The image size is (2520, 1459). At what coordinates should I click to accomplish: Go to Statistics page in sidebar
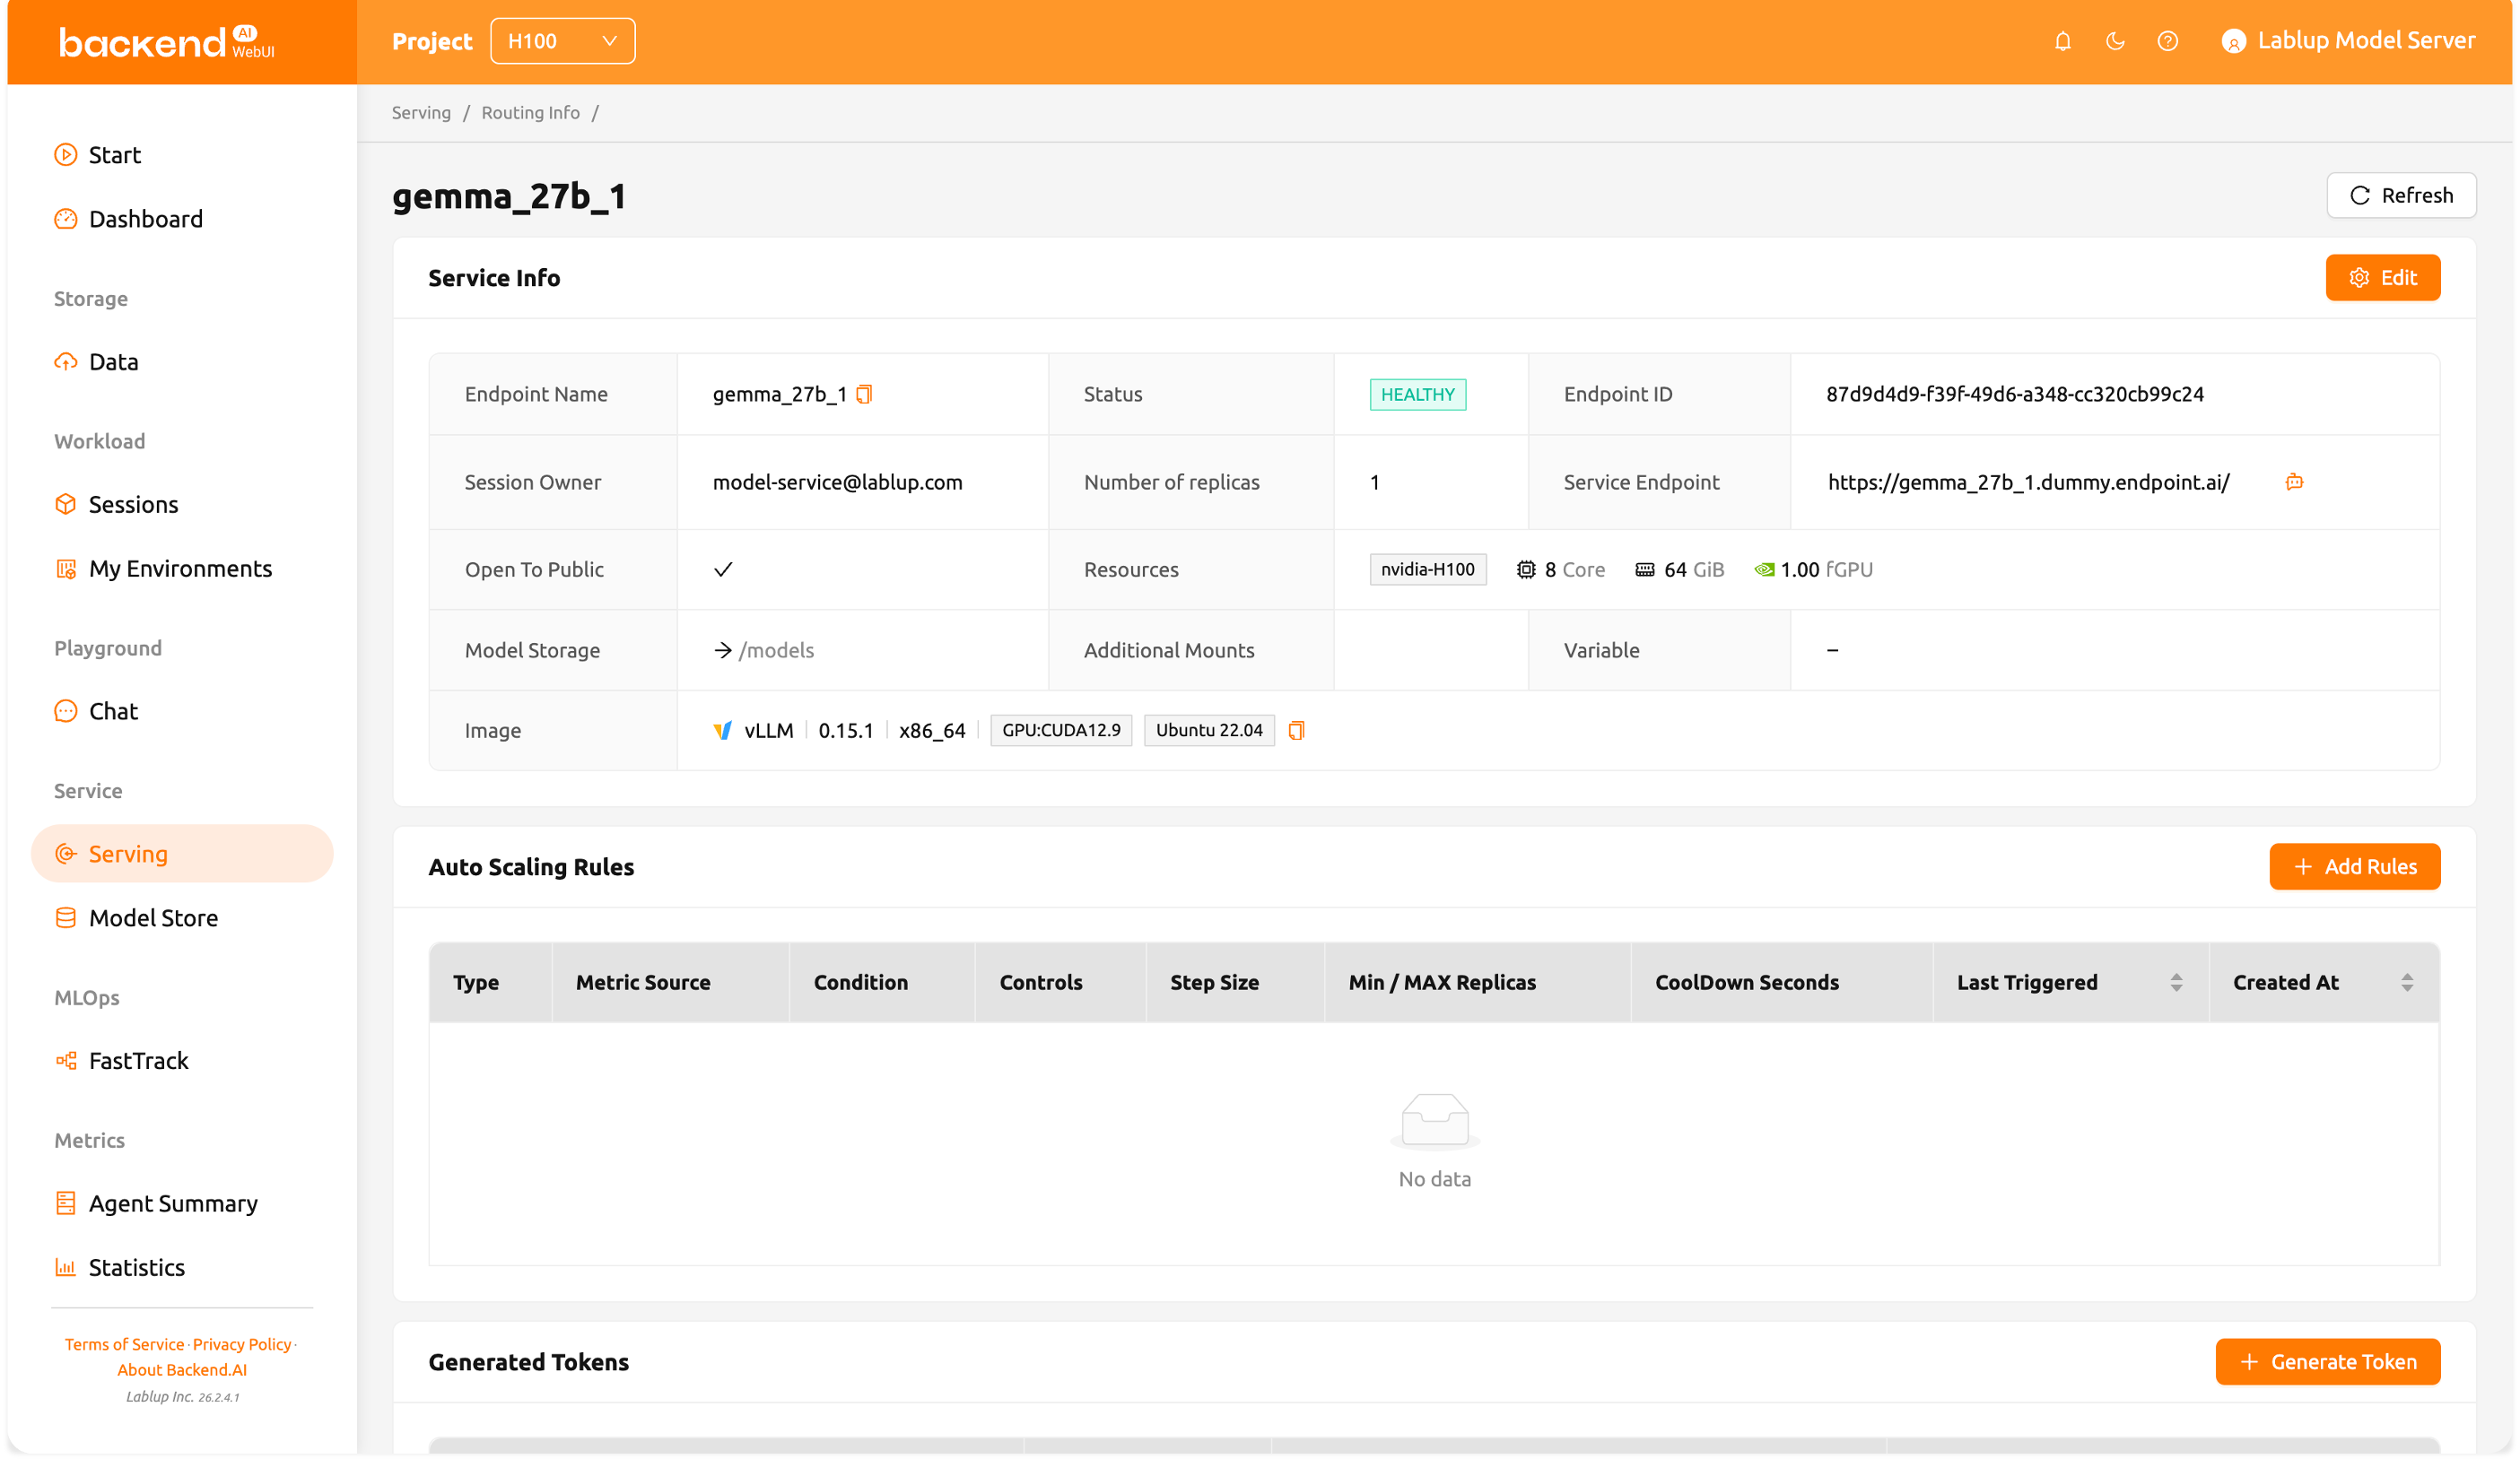[x=136, y=1267]
